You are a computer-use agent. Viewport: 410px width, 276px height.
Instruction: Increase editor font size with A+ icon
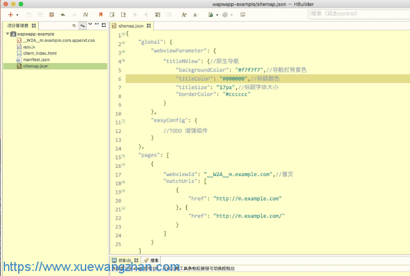(184, 14)
